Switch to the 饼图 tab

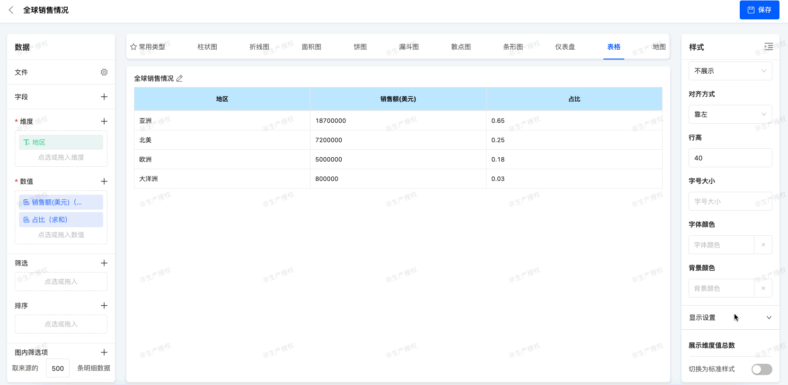tap(360, 47)
